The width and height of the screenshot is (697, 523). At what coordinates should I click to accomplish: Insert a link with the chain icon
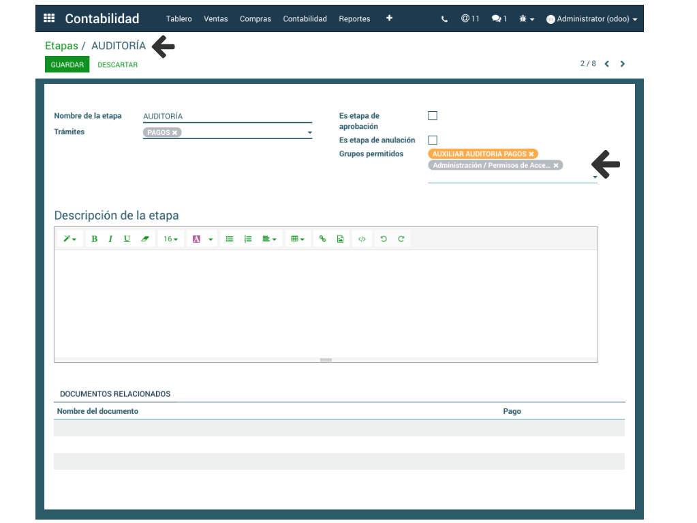pyautogui.click(x=323, y=239)
